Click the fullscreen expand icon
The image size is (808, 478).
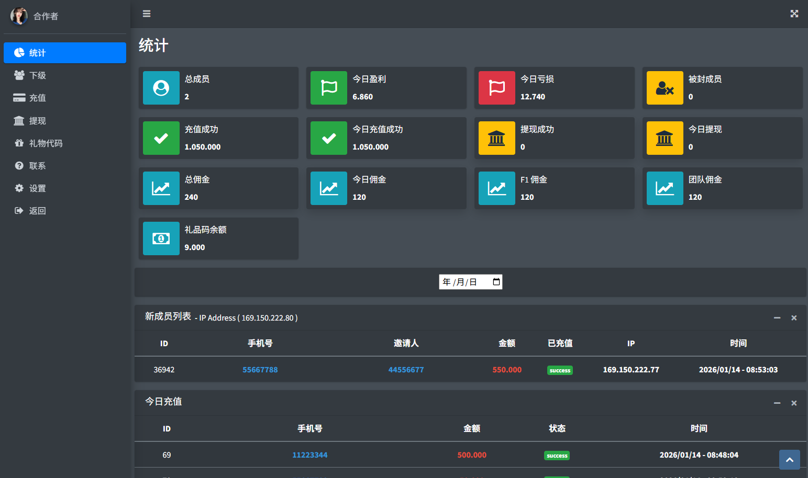point(794,14)
